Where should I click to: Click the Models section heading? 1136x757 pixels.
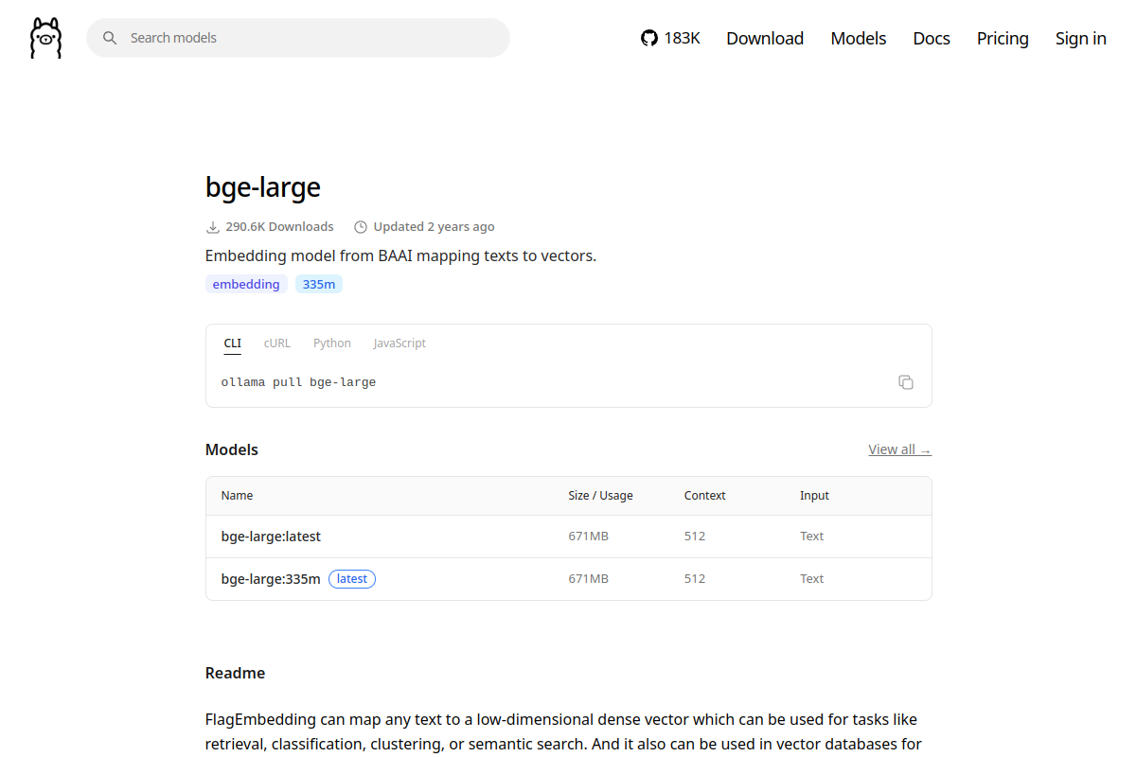coord(232,449)
